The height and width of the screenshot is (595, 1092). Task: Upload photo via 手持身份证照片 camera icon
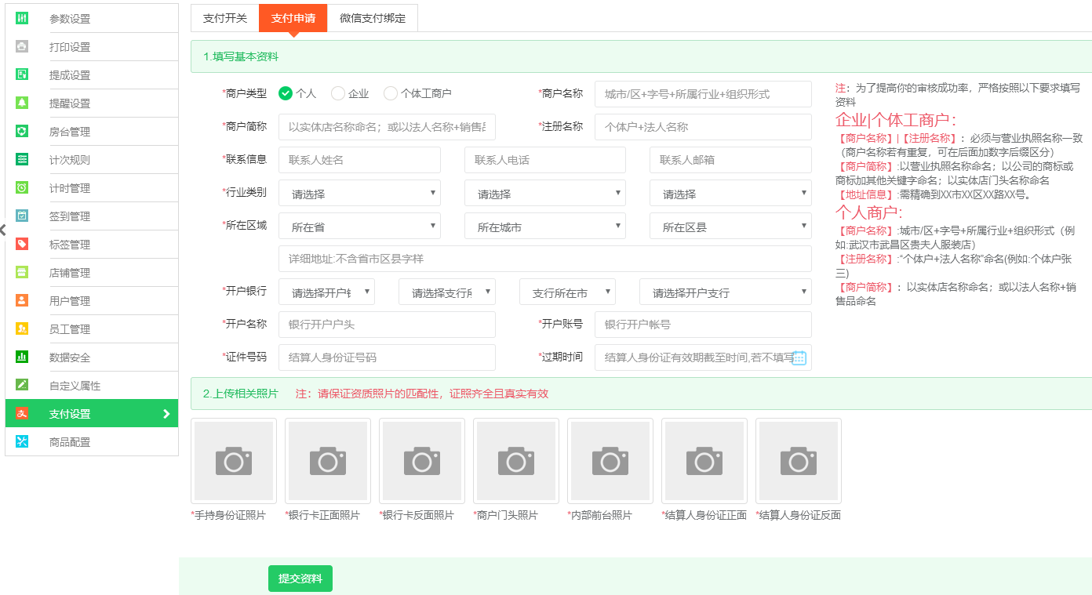(234, 461)
